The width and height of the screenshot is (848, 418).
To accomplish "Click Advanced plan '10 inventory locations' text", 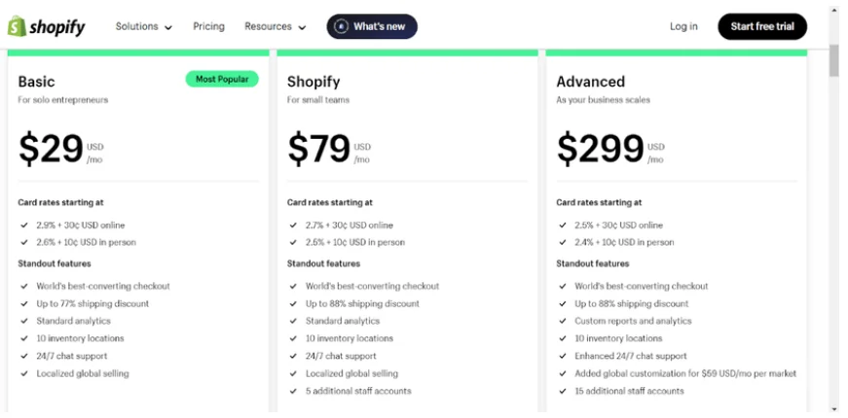I will 618,338.
